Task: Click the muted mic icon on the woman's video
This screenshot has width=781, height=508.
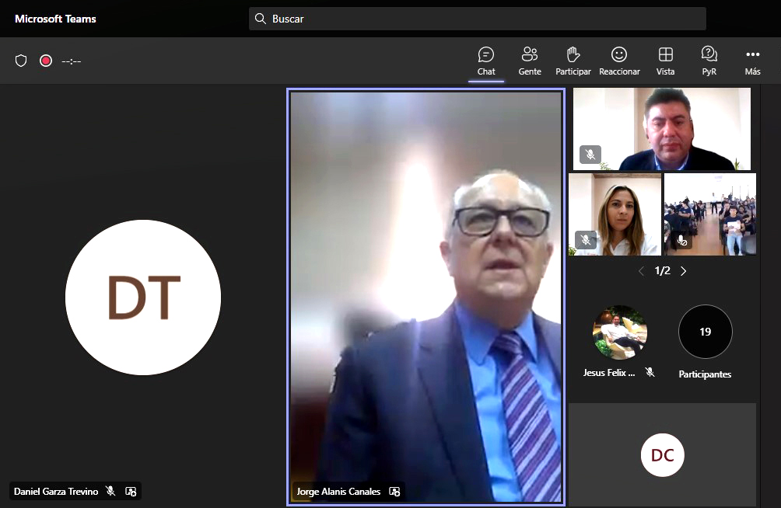Action: click(586, 240)
